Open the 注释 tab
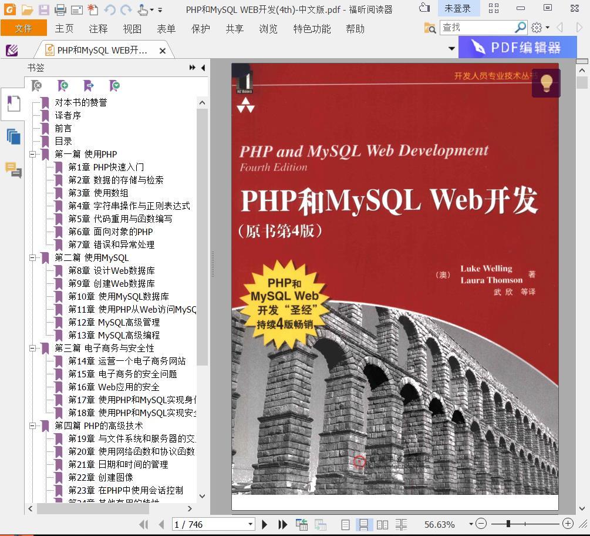The height and width of the screenshot is (536, 590). click(98, 29)
